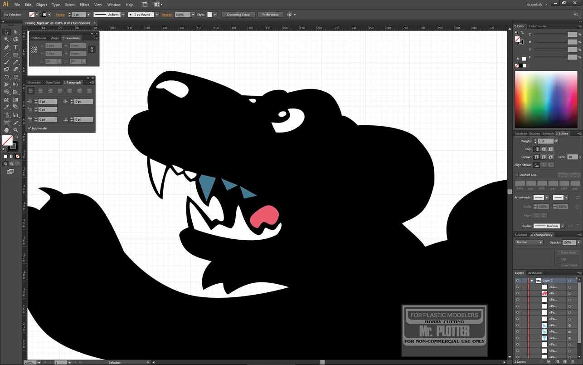Select the Rotate tool
The image size is (583, 365).
(6, 77)
